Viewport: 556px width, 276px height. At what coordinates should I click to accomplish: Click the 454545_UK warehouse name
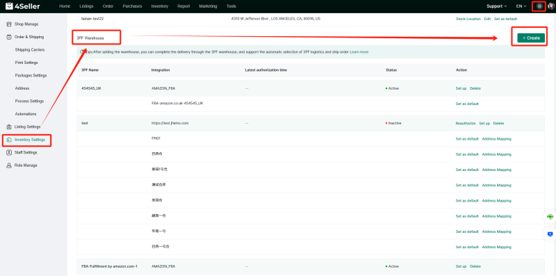(91, 88)
